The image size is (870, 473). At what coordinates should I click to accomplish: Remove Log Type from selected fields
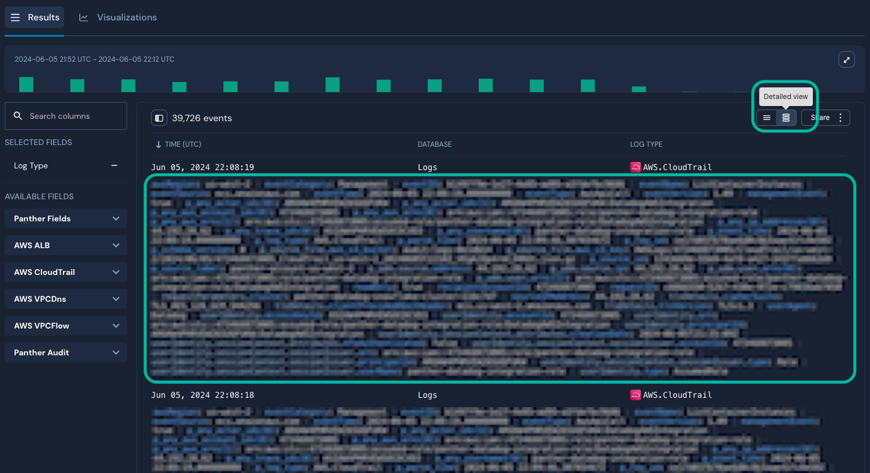[x=115, y=165]
